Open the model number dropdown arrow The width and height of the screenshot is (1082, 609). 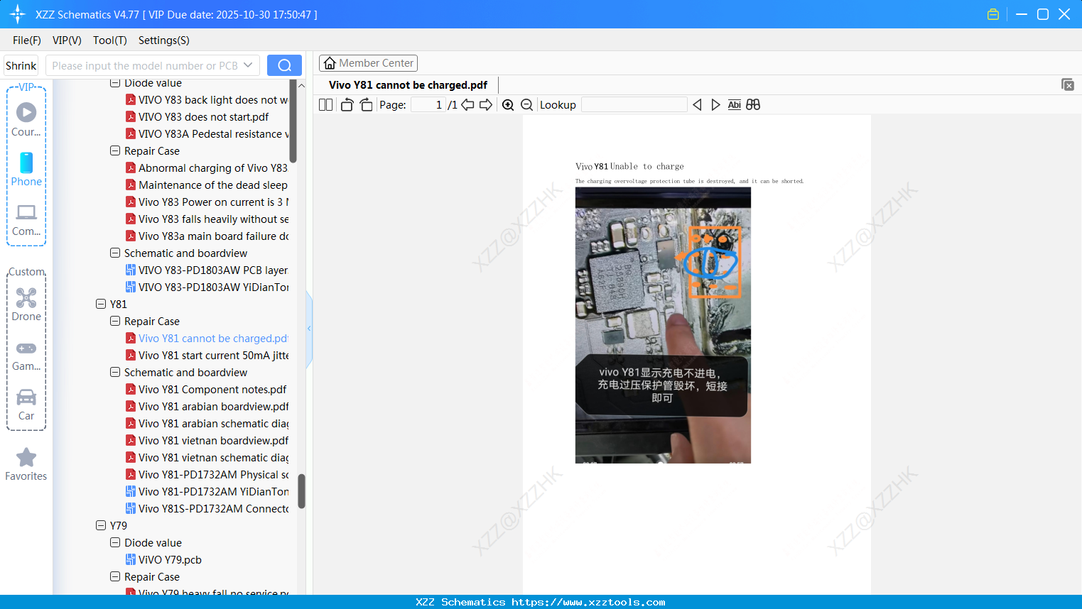(248, 65)
